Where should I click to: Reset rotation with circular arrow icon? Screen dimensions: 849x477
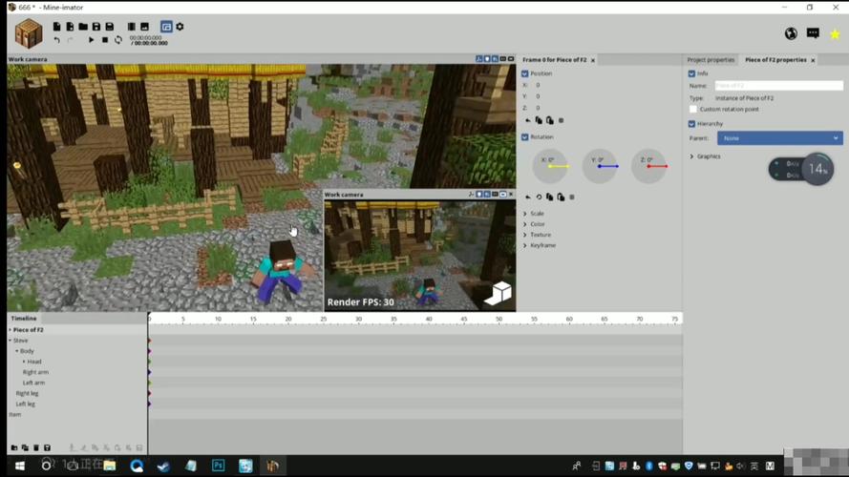pyautogui.click(x=539, y=197)
